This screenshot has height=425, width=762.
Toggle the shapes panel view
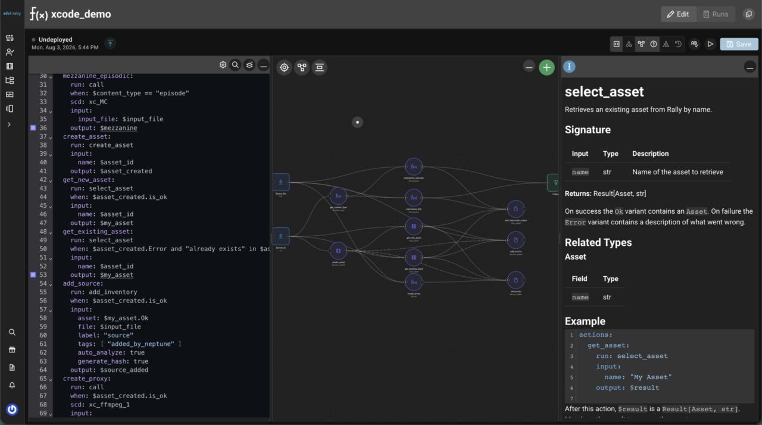click(x=629, y=44)
